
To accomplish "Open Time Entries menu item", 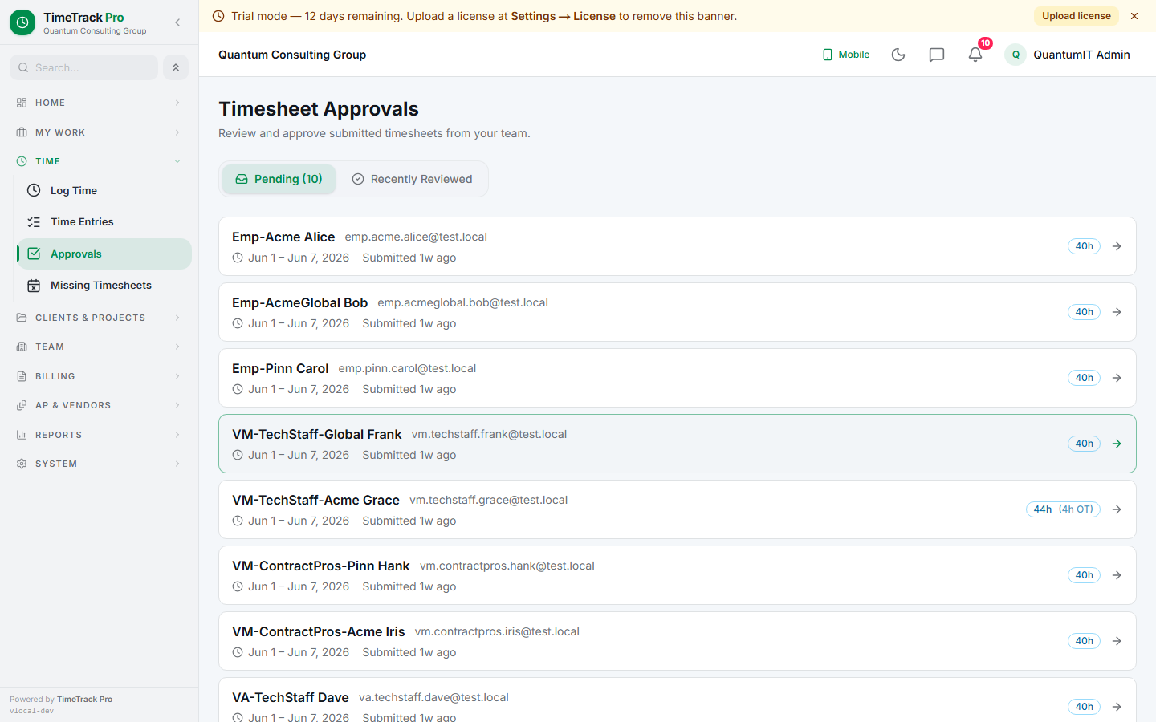I will [104, 222].
